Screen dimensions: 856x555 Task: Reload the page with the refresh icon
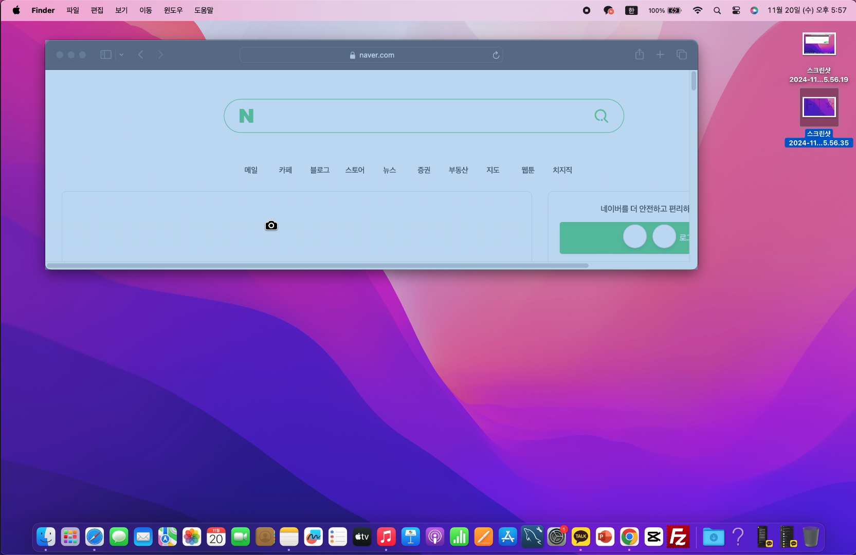[x=496, y=55]
